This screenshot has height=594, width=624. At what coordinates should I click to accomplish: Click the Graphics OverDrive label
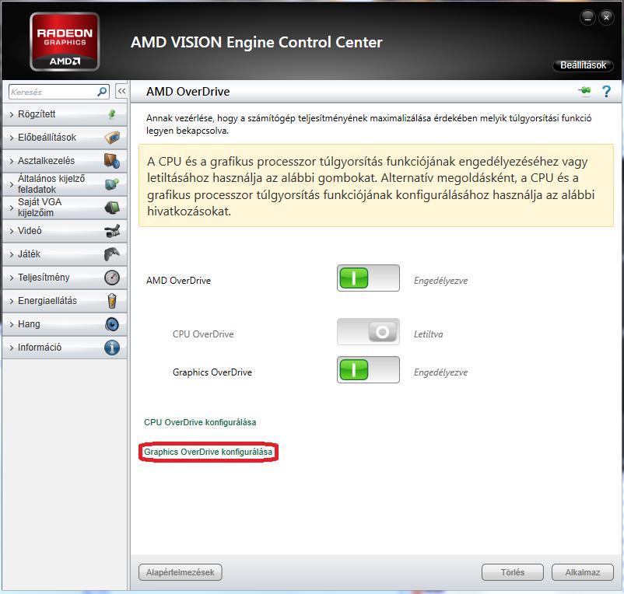click(212, 372)
